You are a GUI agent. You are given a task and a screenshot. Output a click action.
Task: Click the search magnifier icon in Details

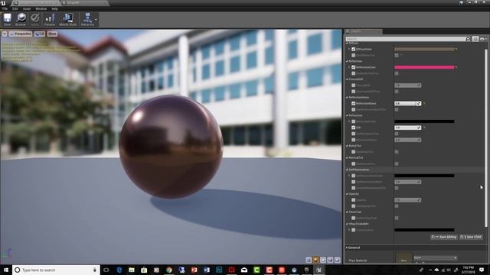click(x=468, y=39)
